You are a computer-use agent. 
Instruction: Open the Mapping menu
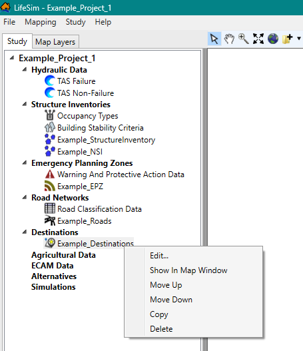point(41,22)
